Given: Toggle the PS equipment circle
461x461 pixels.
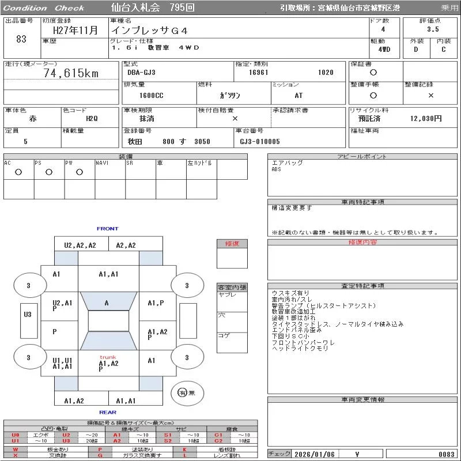Looking at the screenshot, I should point(49,172).
